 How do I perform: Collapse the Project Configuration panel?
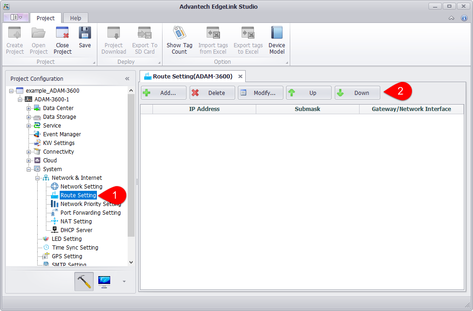127,78
